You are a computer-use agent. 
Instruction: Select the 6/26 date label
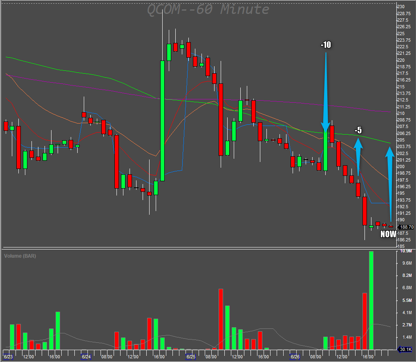coord(295,357)
